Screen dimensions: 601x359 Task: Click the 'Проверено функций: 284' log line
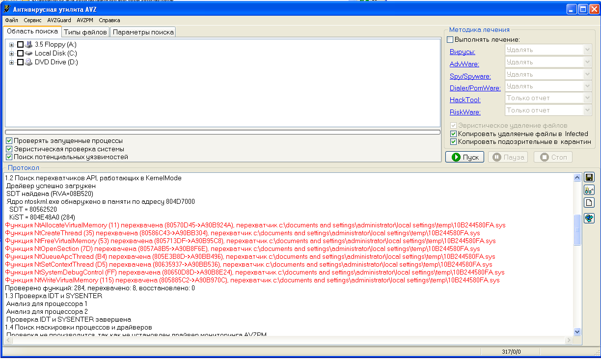pyautogui.click(x=100, y=288)
